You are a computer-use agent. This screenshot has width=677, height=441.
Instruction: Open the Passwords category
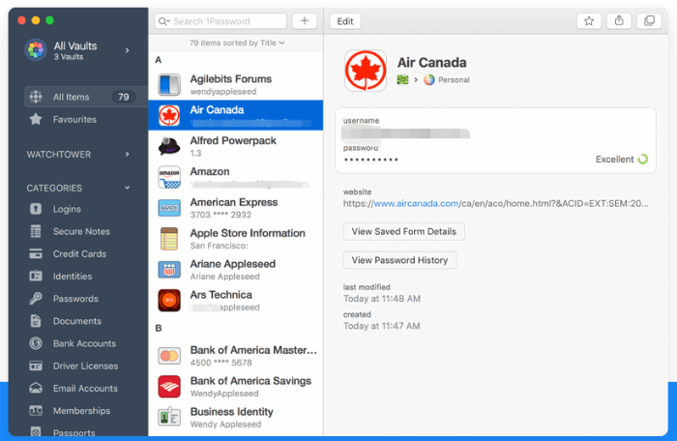[75, 299]
